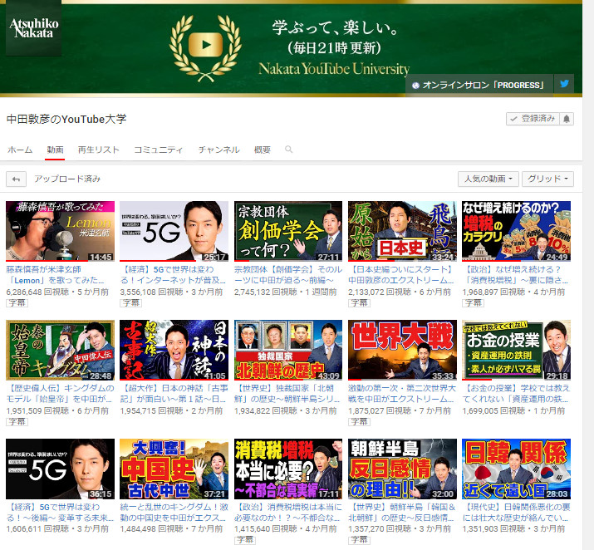Click title 【現代史】日韓関係悪化の要因
The image size is (594, 550).
coord(516,512)
